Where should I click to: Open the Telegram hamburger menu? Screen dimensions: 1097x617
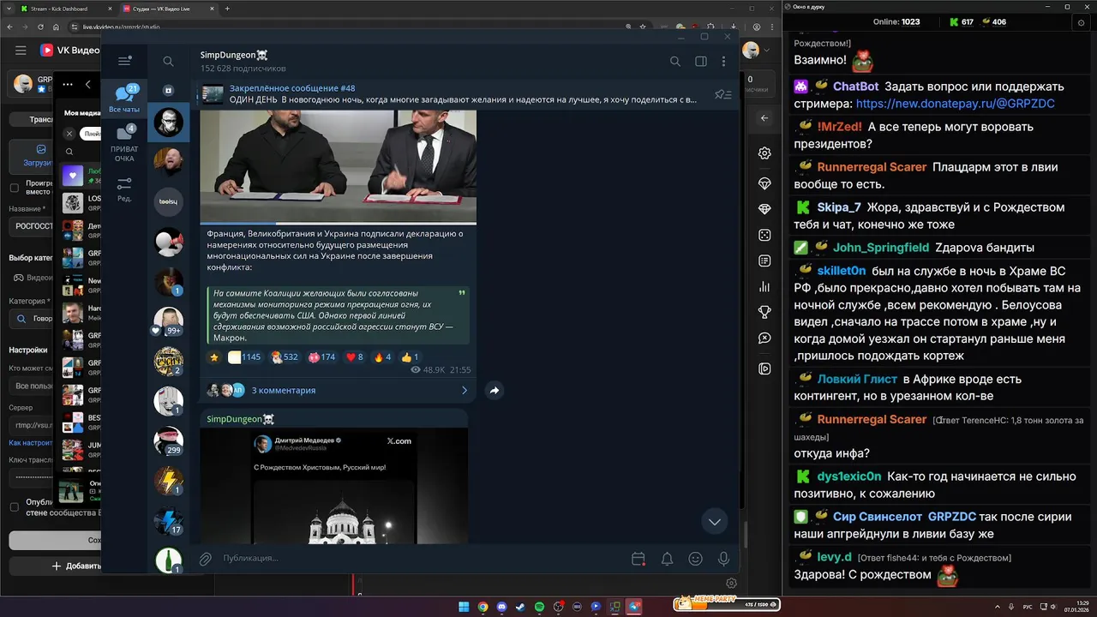pyautogui.click(x=124, y=61)
